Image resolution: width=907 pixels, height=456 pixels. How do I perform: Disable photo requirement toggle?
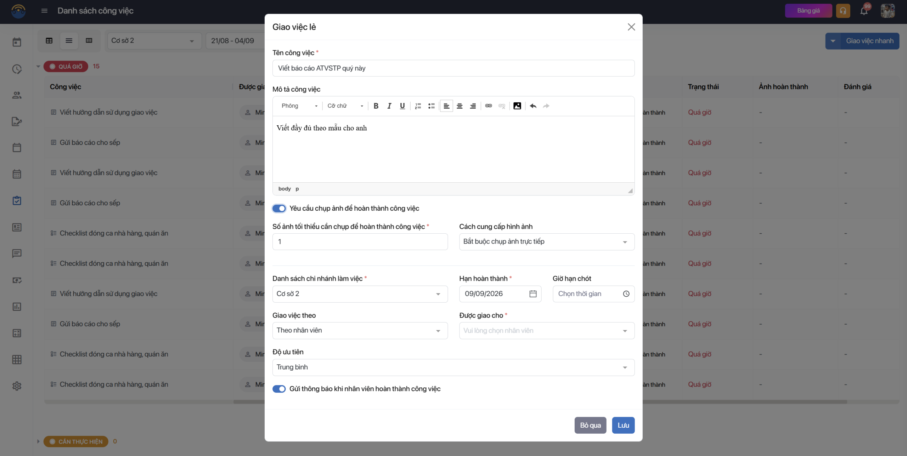tap(279, 209)
